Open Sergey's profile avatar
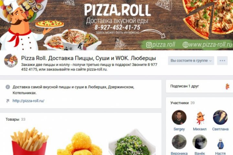Viewport: 233px width, 155px height. 179,117
